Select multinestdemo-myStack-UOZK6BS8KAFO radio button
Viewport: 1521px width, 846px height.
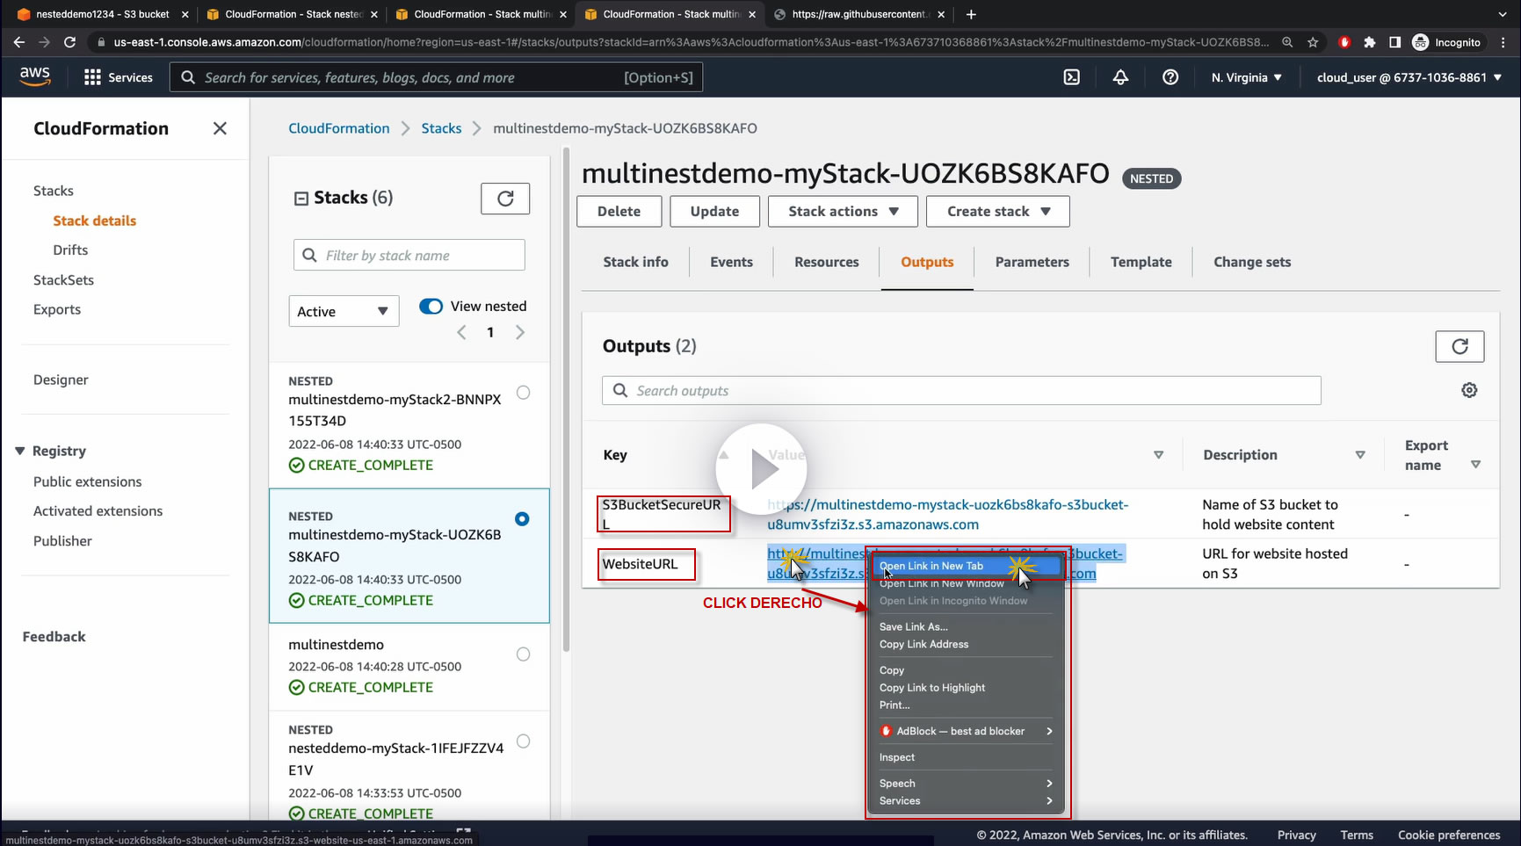coord(522,519)
